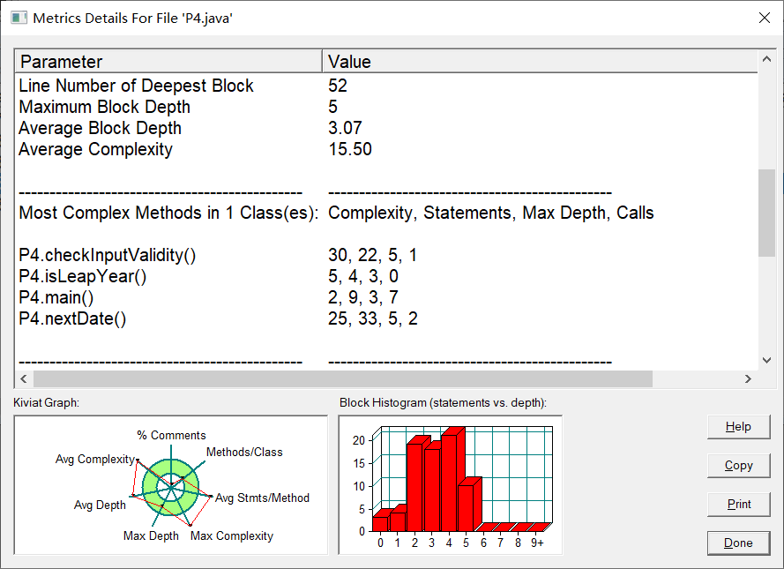Click the value 15.50
The image size is (784, 569).
[x=350, y=149]
